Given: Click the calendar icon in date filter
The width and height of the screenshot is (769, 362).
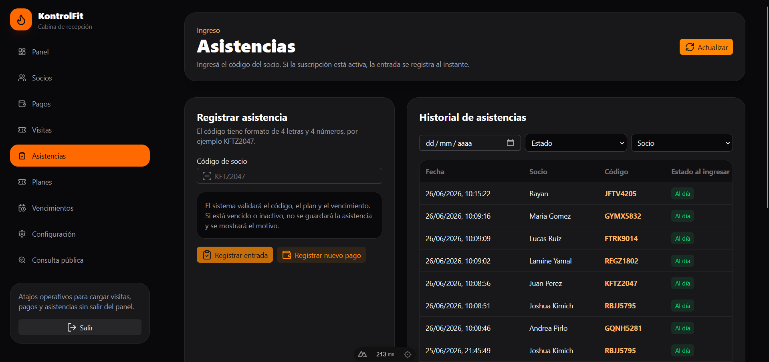Looking at the screenshot, I should 510,143.
